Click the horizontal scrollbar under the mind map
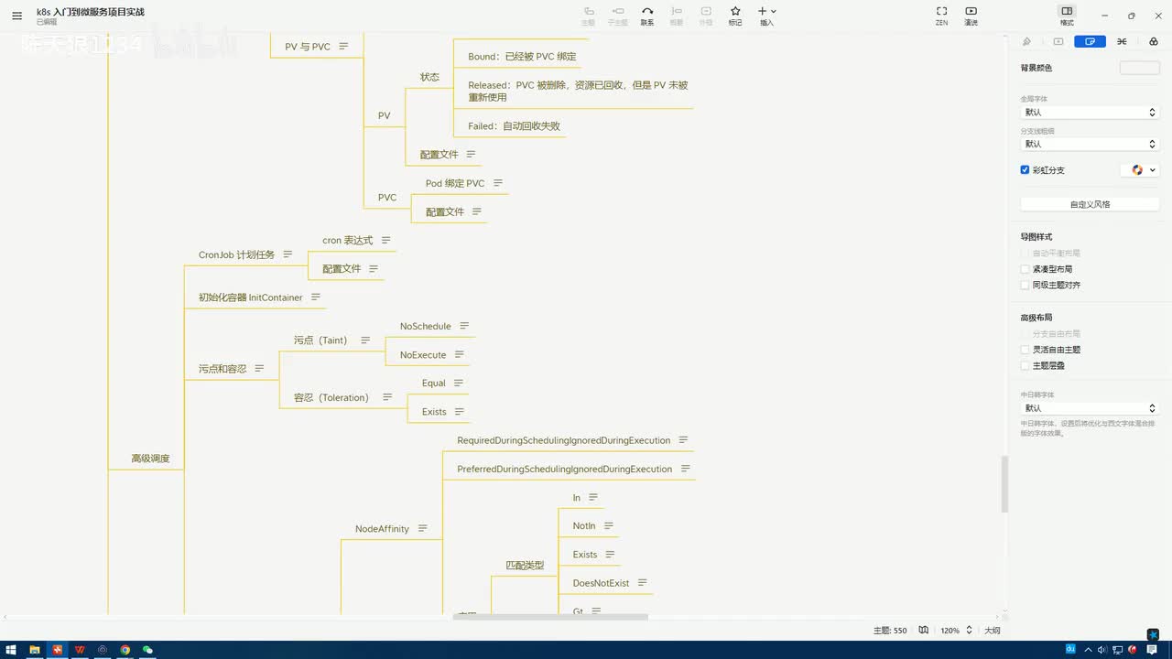The image size is (1172, 659). pyautogui.click(x=550, y=617)
